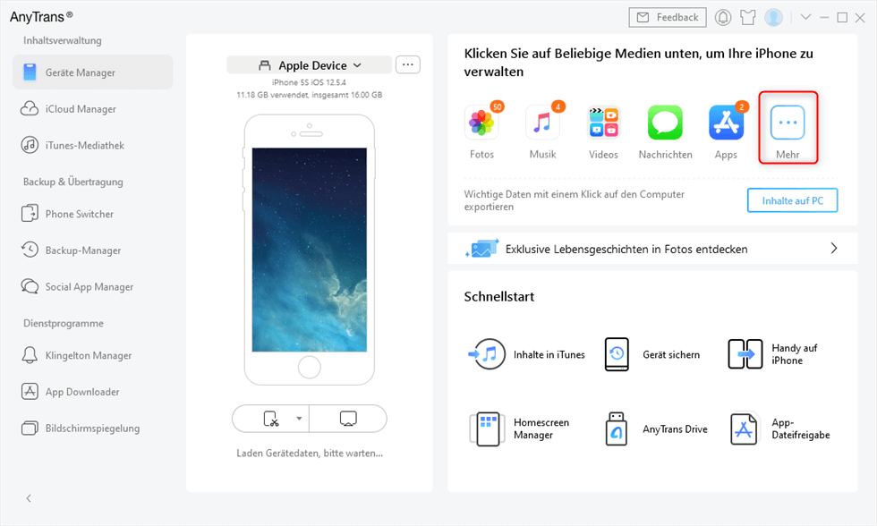This screenshot has width=877, height=526.
Task: Click the Bildschirmspiegelung icon
Action: (30, 428)
